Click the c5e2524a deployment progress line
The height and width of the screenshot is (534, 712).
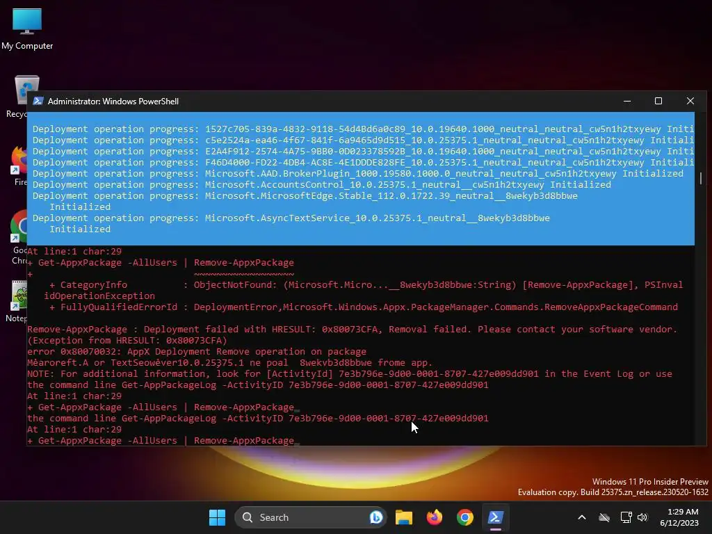[363, 140]
